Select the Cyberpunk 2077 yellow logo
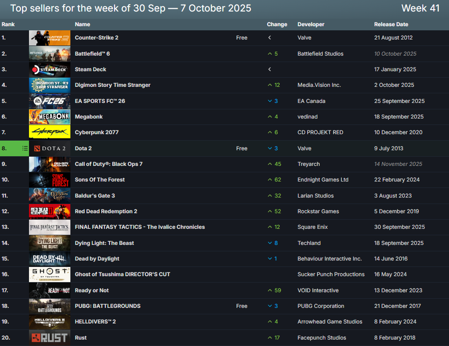 50,132
